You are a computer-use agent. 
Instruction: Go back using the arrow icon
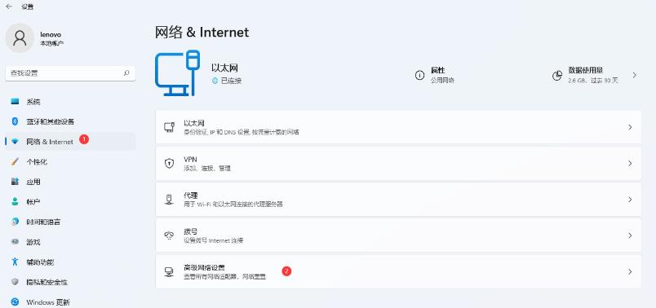tap(9, 7)
